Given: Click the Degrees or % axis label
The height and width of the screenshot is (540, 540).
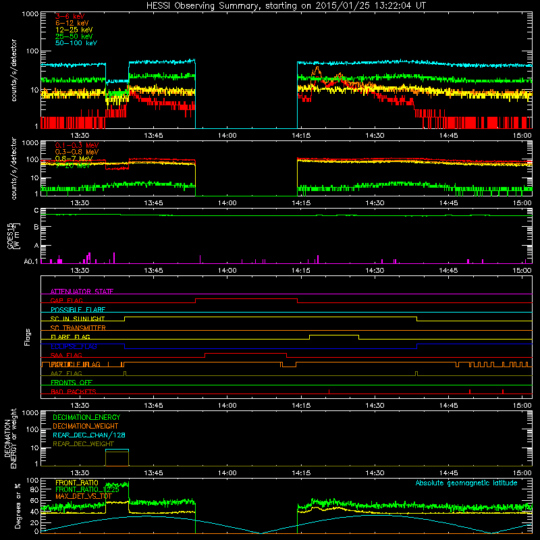Looking at the screenshot, I should pyautogui.click(x=18, y=506).
